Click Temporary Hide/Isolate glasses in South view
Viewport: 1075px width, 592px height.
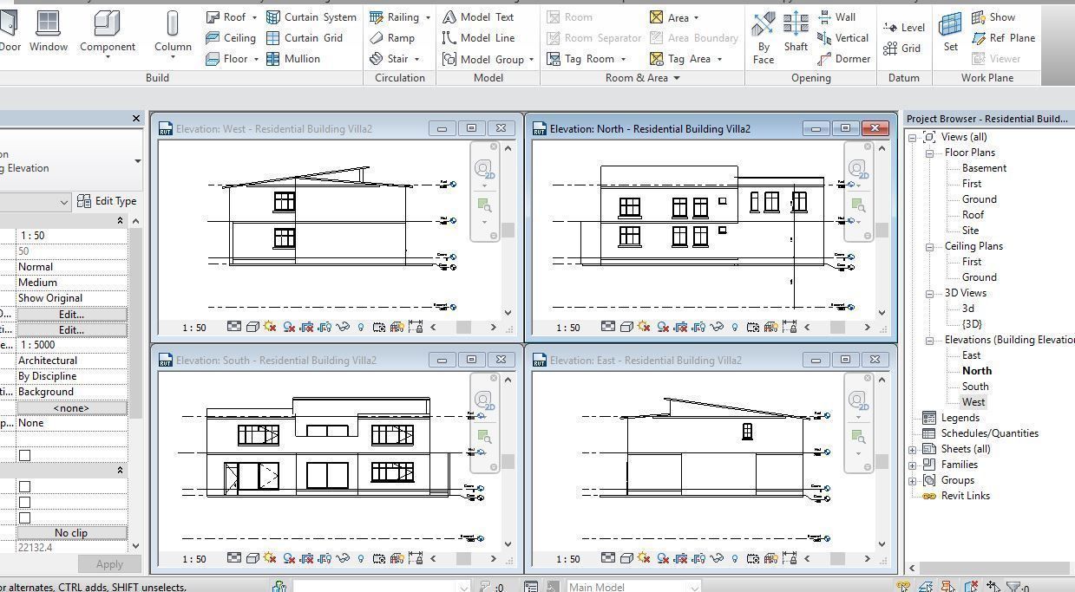[342, 558]
